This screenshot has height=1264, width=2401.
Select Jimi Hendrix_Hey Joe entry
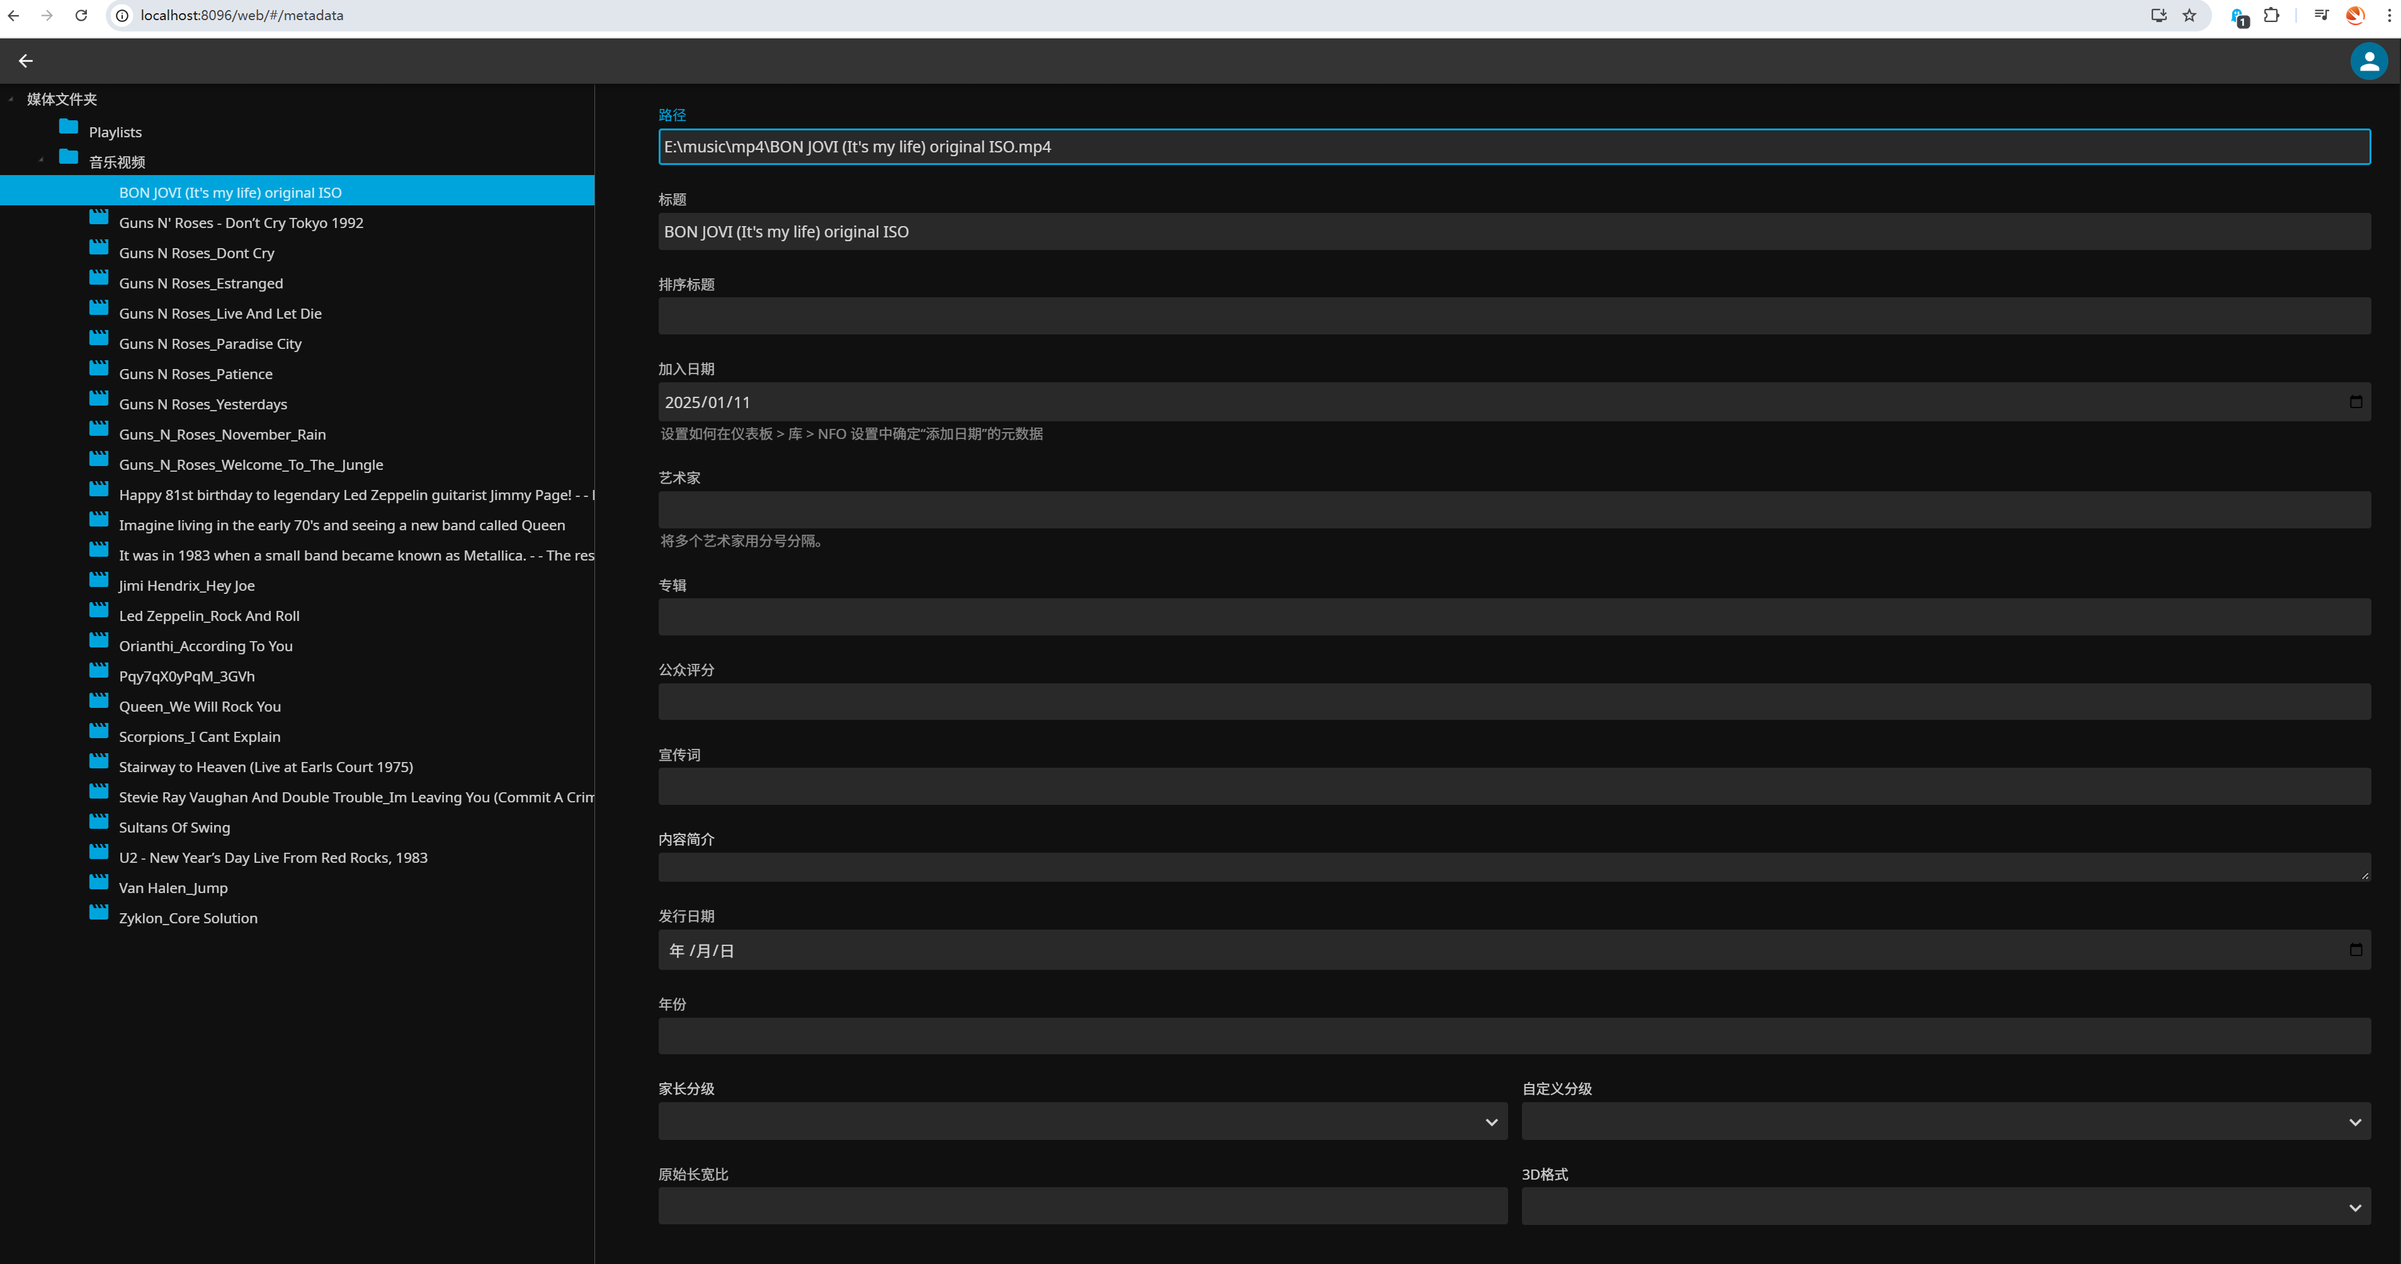tap(186, 585)
